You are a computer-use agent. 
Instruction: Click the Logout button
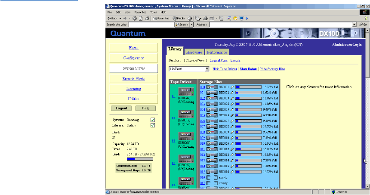coord(121,108)
